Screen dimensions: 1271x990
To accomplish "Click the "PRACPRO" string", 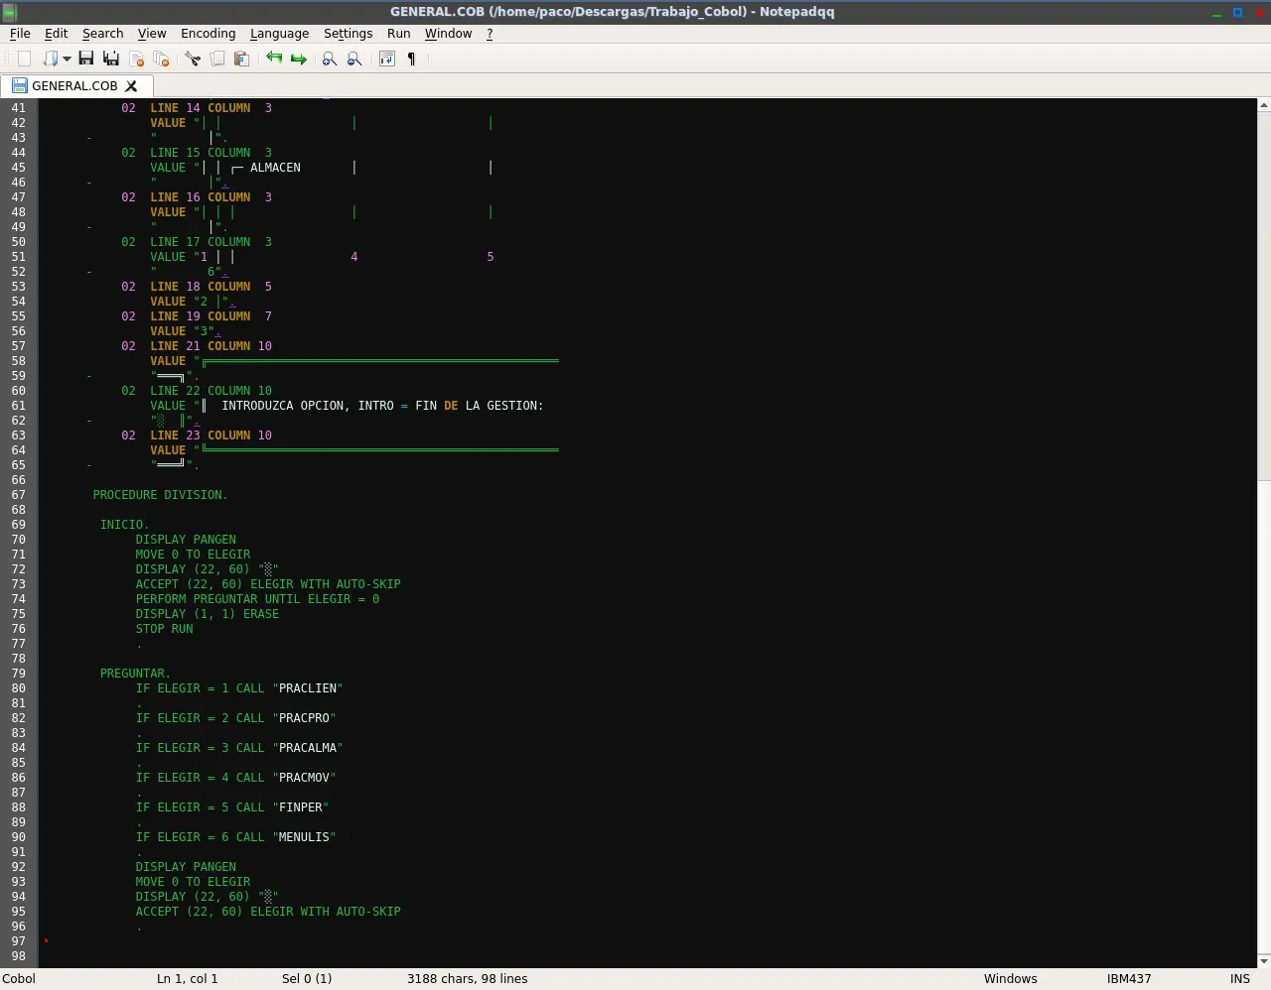I will pos(304,718).
